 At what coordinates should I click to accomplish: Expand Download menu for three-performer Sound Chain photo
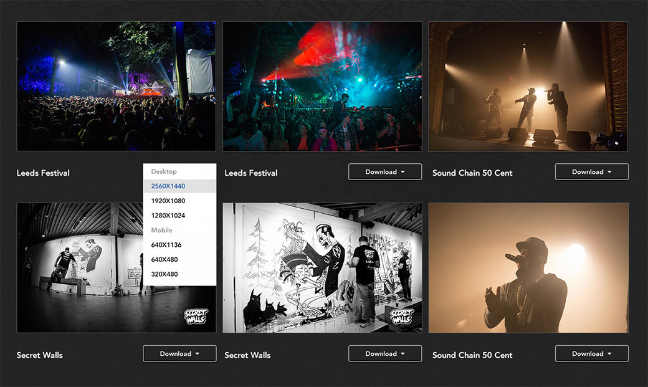pos(591,172)
